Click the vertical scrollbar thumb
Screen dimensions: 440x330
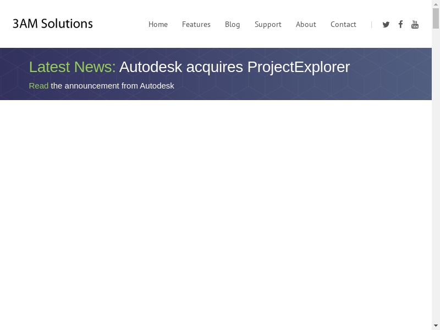(x=436, y=18)
